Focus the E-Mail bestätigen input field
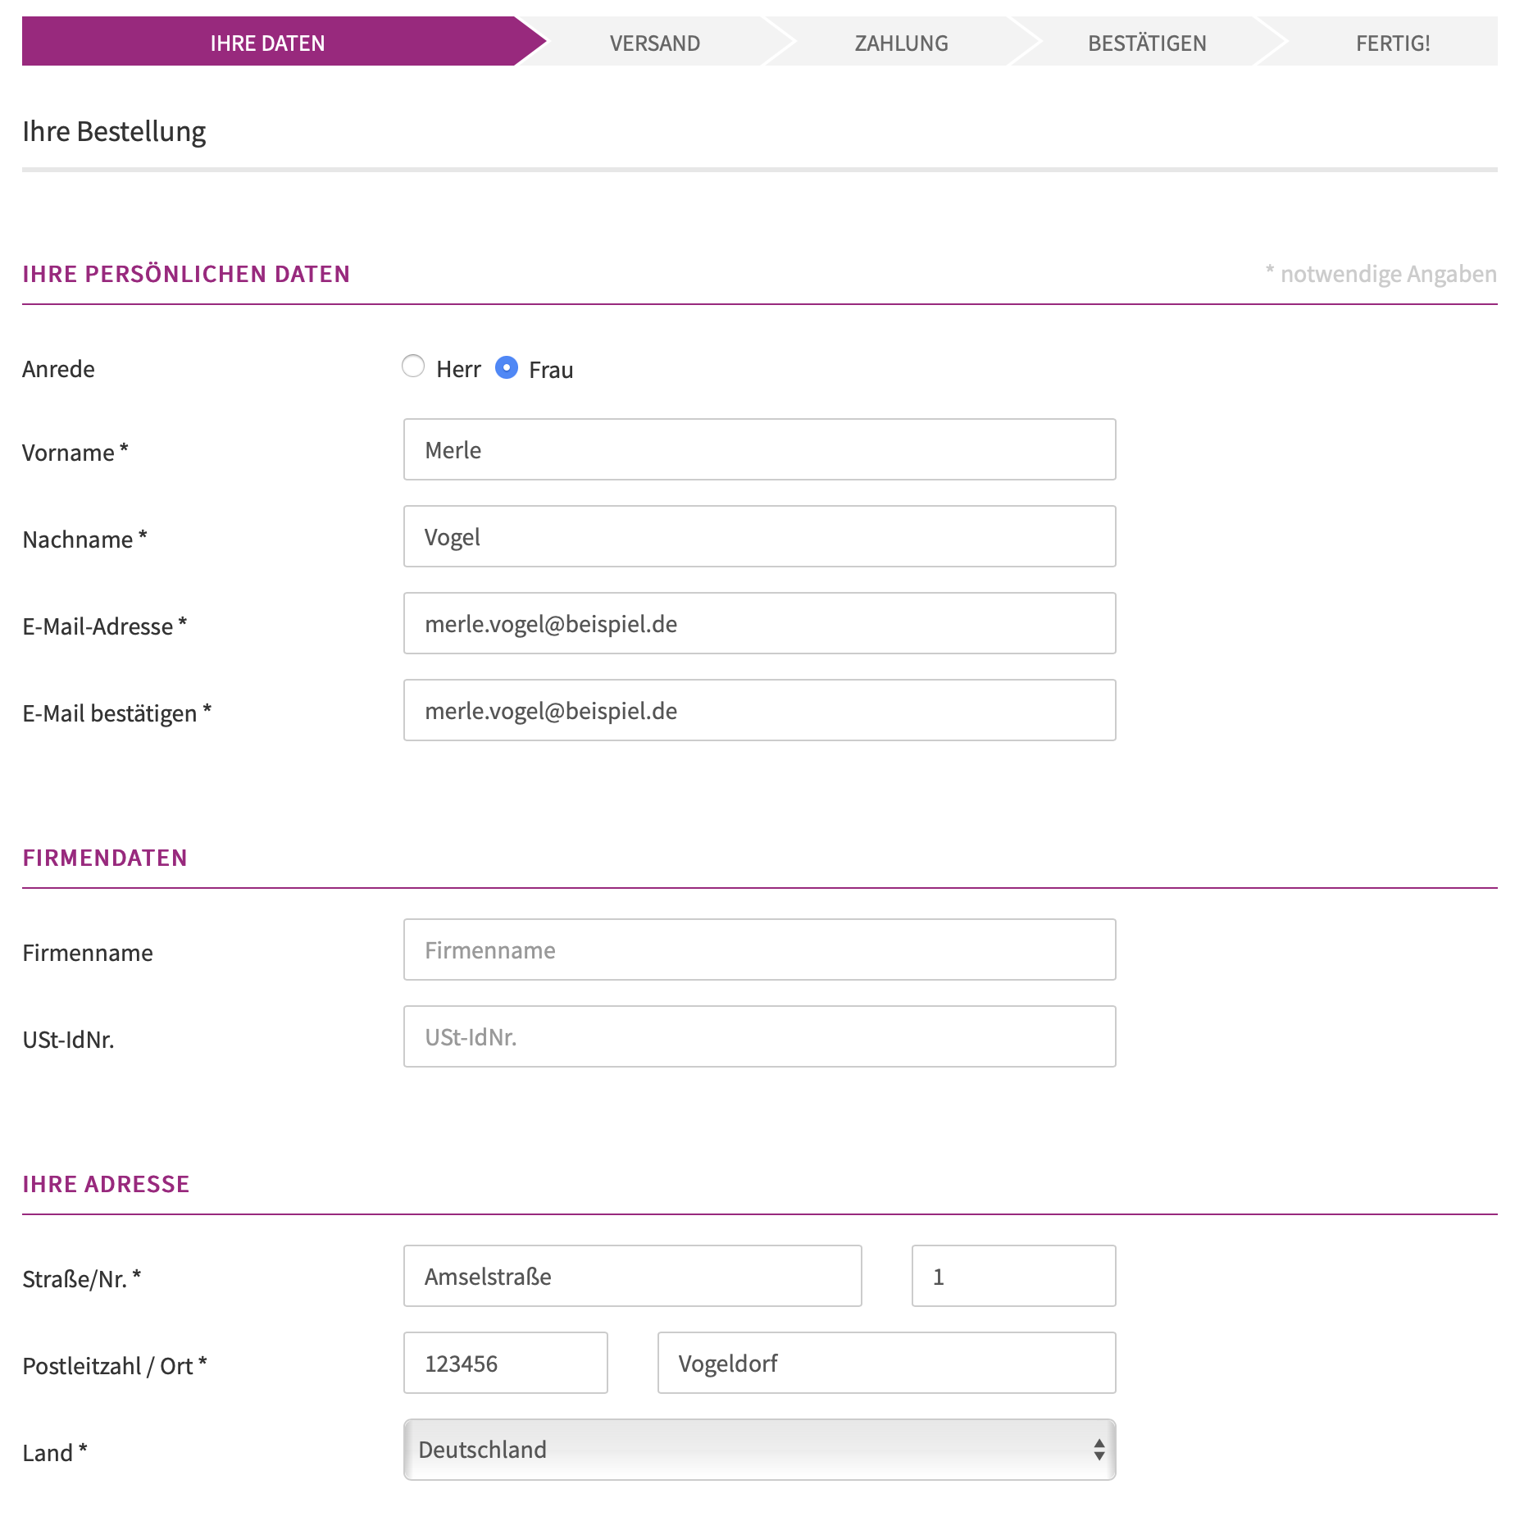Viewport: 1515px width, 1530px height. pos(759,710)
